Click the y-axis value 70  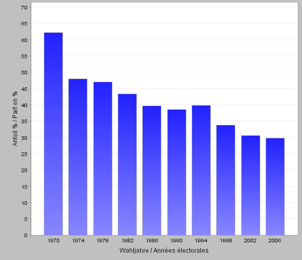[24, 7]
